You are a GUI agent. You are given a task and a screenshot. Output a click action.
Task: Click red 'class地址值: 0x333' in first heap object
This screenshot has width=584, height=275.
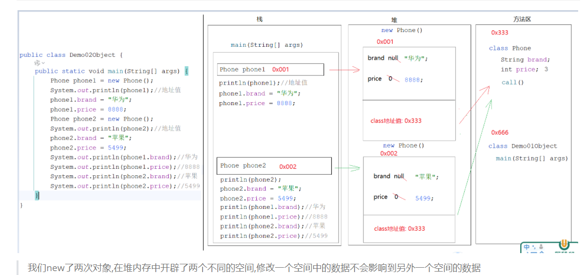396,121
